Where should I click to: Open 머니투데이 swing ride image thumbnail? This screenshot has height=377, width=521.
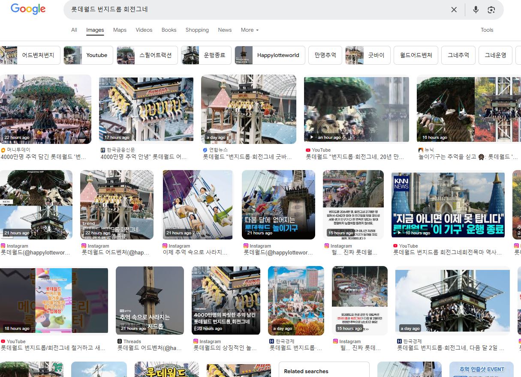[x=45, y=109]
